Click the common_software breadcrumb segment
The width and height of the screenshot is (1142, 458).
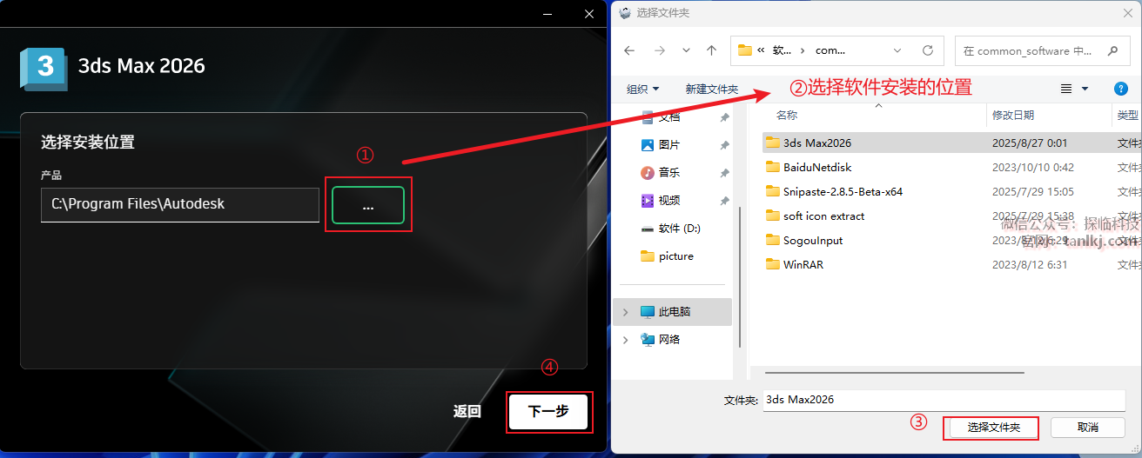point(830,50)
